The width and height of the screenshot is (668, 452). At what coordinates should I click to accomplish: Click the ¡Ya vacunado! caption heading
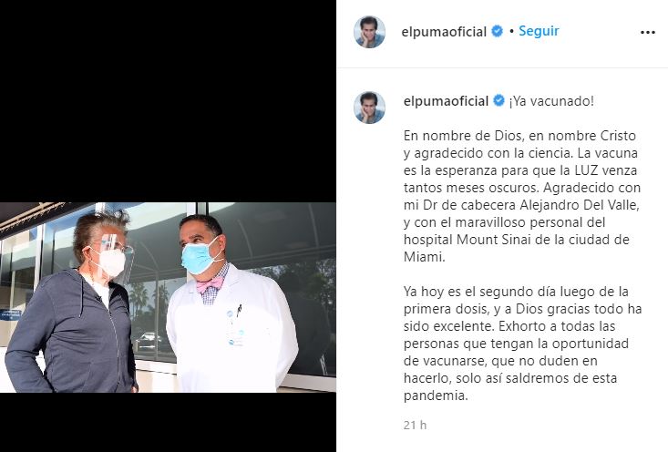(551, 101)
